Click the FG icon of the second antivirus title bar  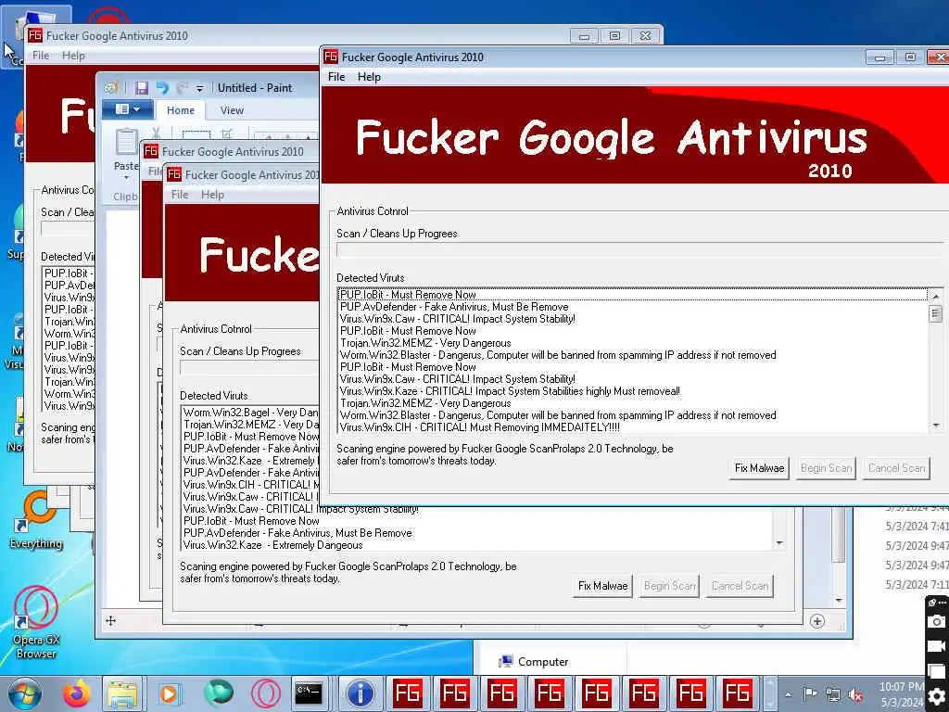(x=174, y=174)
